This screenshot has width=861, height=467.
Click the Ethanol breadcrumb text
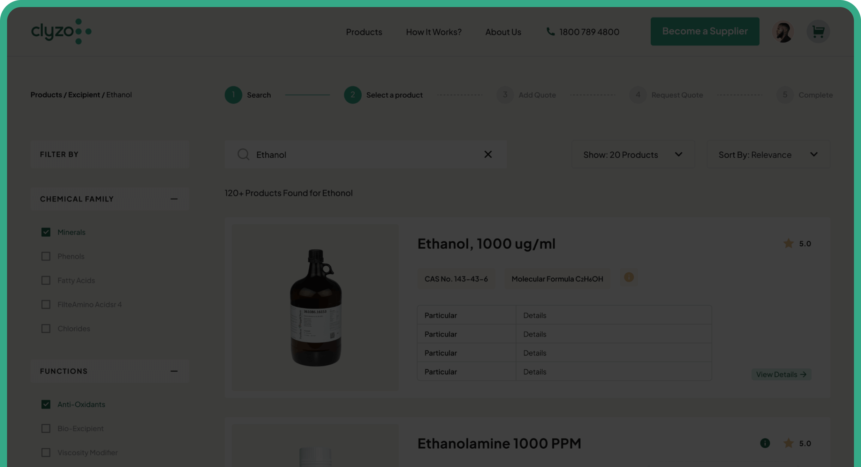point(119,95)
